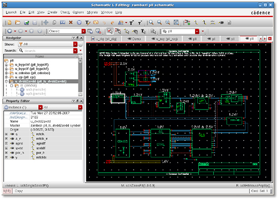Open the Instance (1) dropdown in Property Editor
The width and height of the screenshot is (279, 200).
[x=41, y=107]
